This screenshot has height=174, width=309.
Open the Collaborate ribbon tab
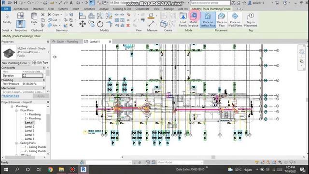[142, 9]
